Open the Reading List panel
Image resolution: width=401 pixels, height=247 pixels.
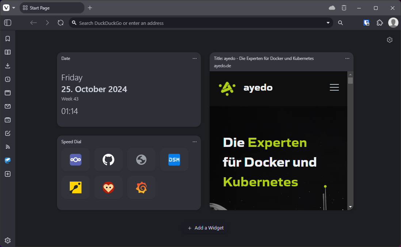click(x=8, y=52)
